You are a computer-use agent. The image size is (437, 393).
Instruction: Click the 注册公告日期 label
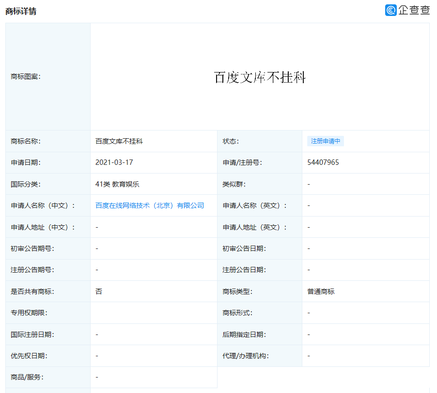point(244,270)
